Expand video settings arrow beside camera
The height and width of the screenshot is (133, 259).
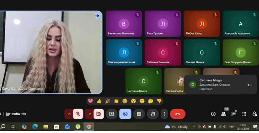90,114
